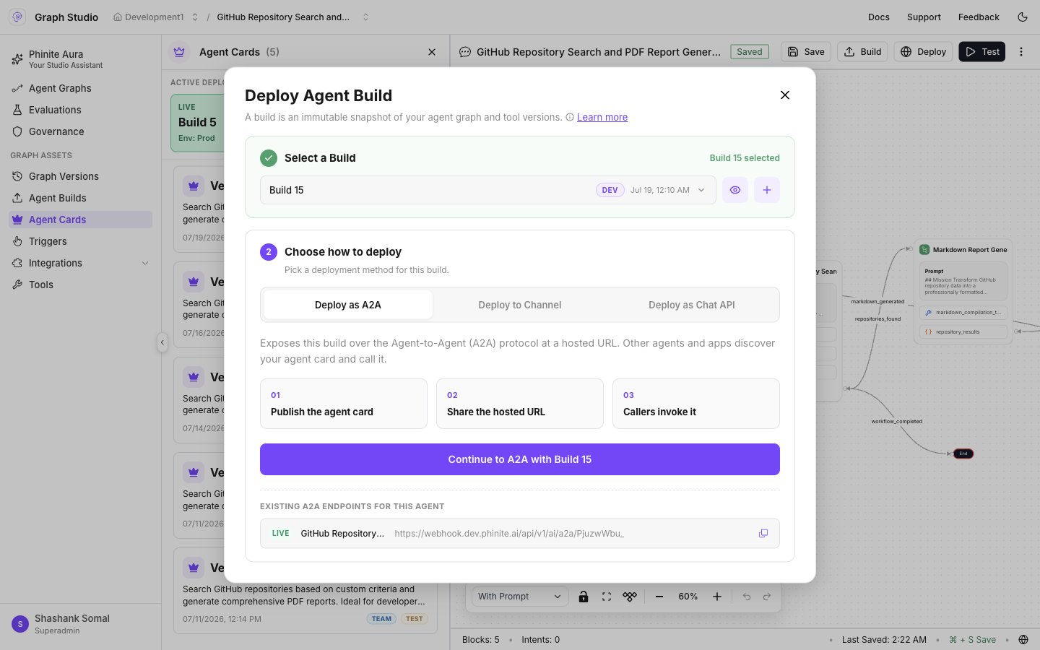The image size is (1040, 650).
Task: Click the markdown_compilation tool chip
Action: 963,313
